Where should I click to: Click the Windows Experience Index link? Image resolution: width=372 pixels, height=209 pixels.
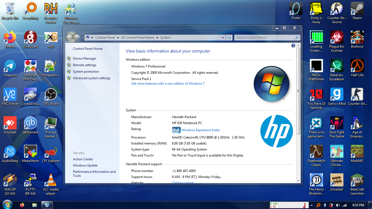point(200,130)
